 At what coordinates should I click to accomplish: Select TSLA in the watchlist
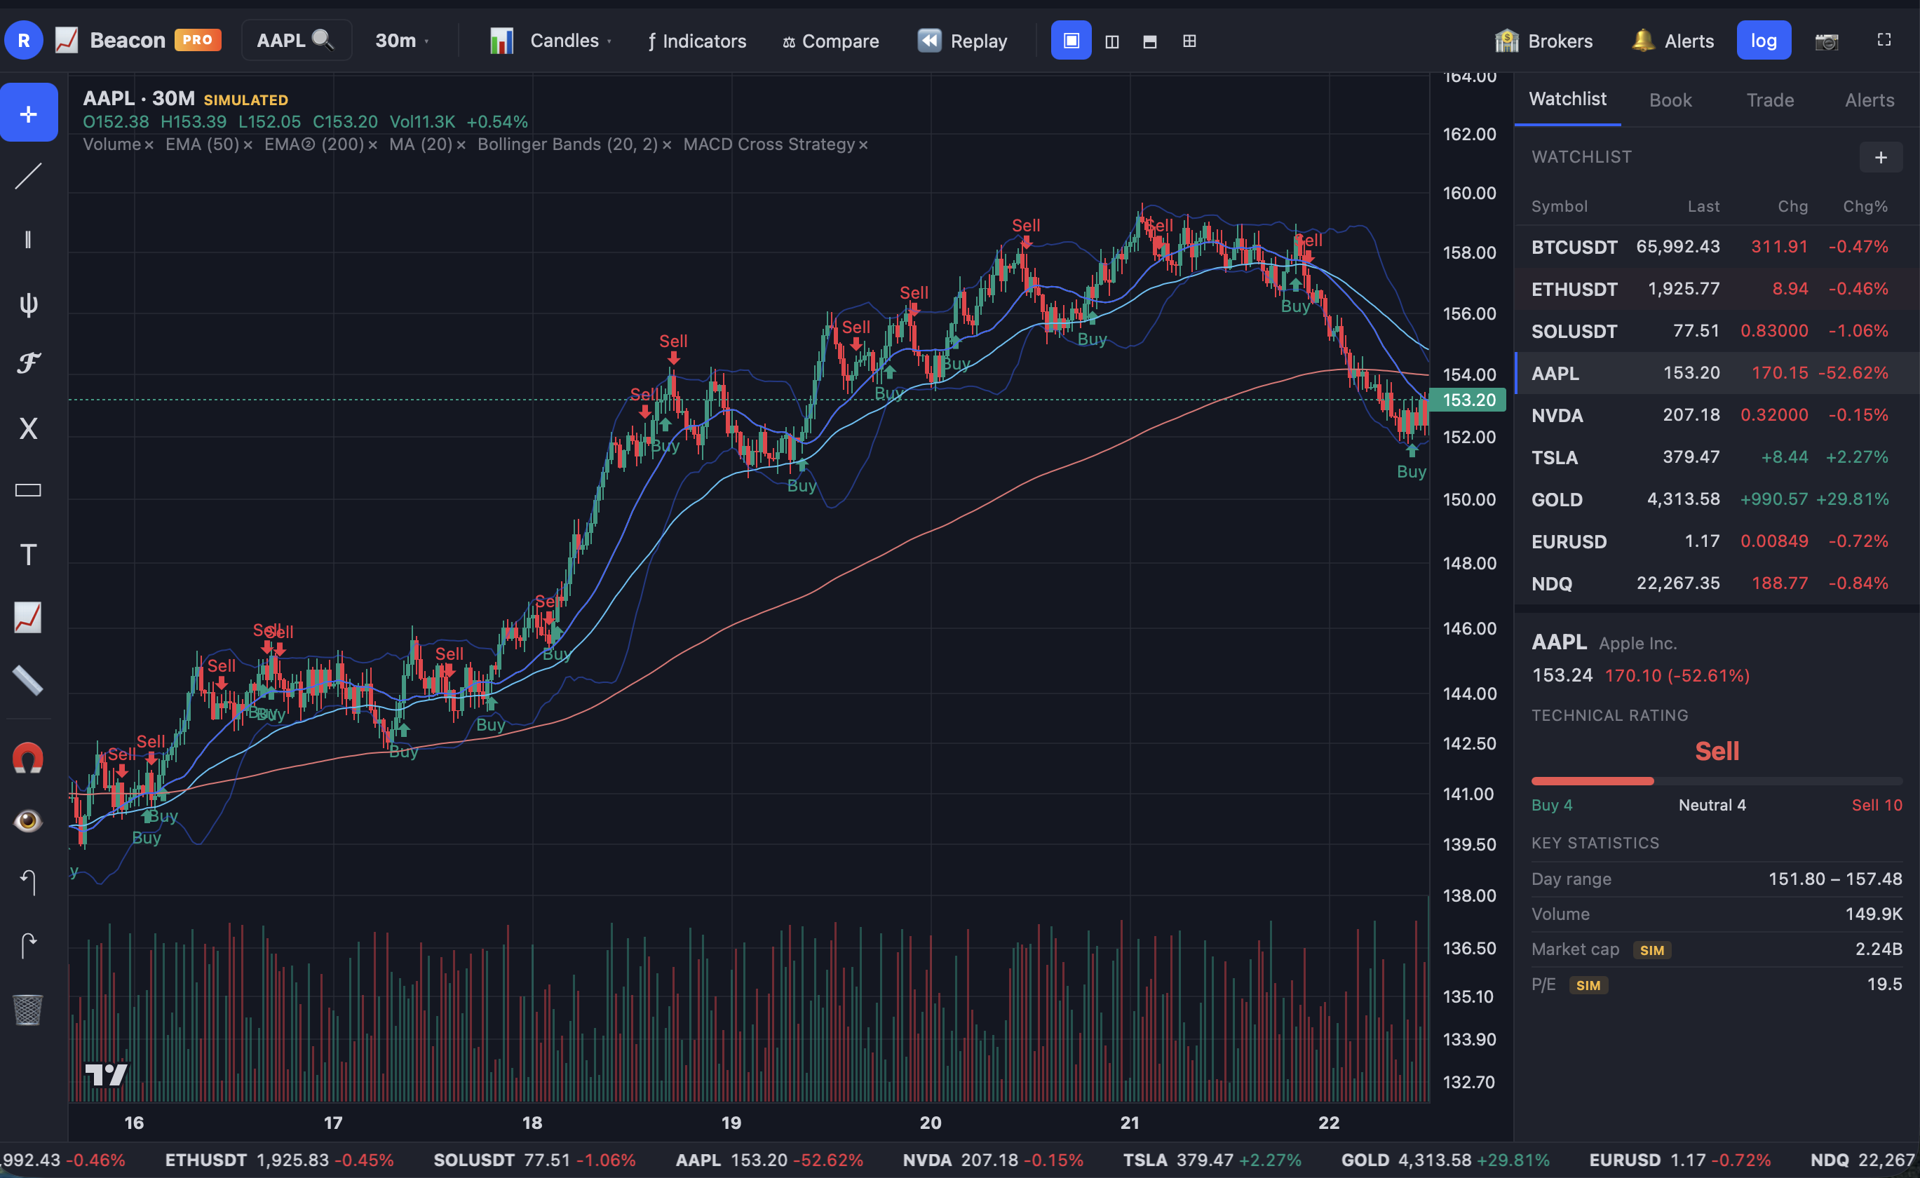pyautogui.click(x=1717, y=457)
